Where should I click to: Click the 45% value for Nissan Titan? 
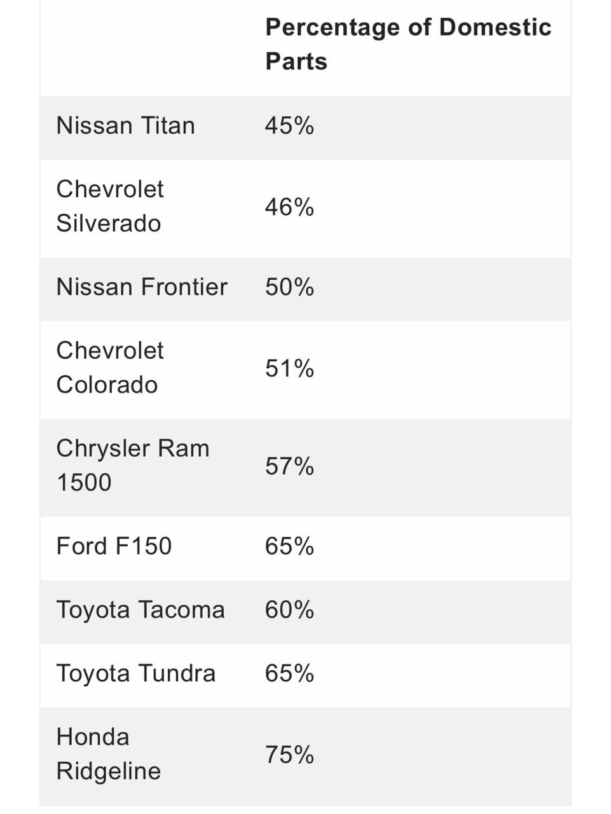tap(289, 125)
